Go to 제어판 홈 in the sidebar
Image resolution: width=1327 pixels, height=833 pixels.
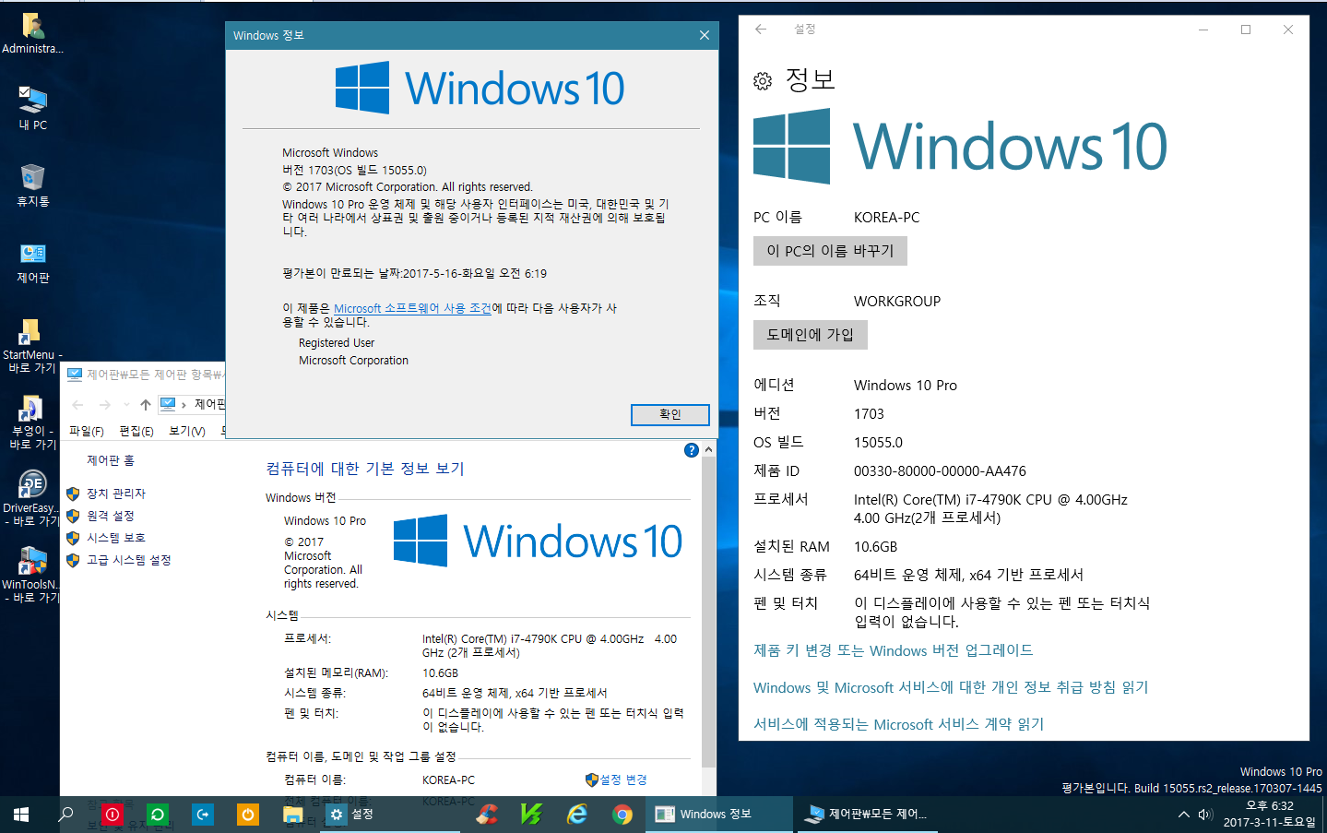click(111, 460)
